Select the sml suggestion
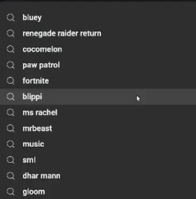 (98, 160)
